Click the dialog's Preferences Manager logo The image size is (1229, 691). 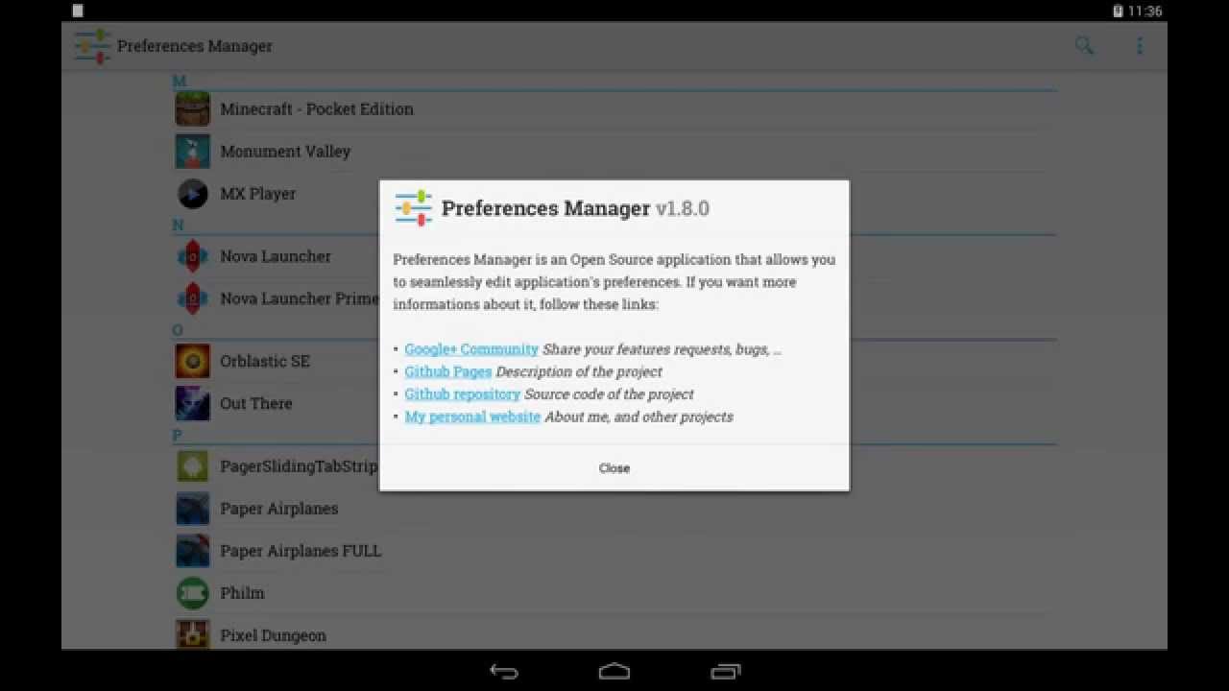414,208
